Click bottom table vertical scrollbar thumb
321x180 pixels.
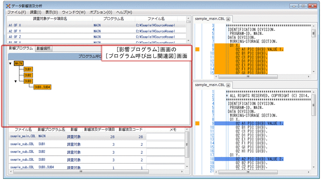187,145
